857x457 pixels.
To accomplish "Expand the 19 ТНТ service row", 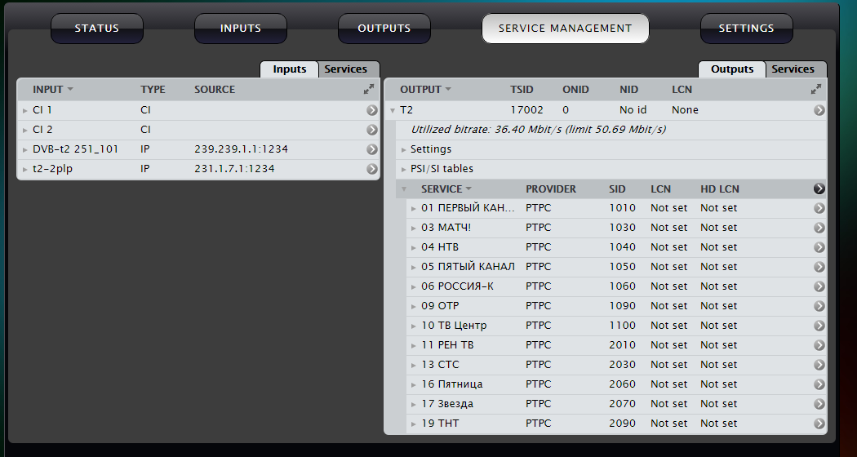I will 414,424.
